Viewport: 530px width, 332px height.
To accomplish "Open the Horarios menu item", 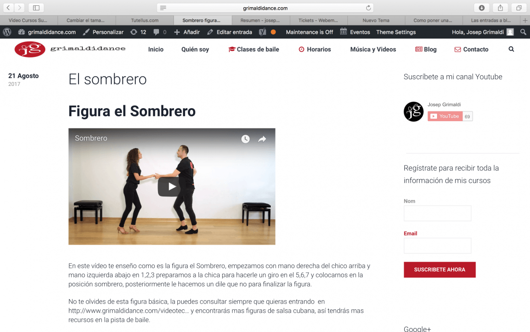I will (x=315, y=49).
